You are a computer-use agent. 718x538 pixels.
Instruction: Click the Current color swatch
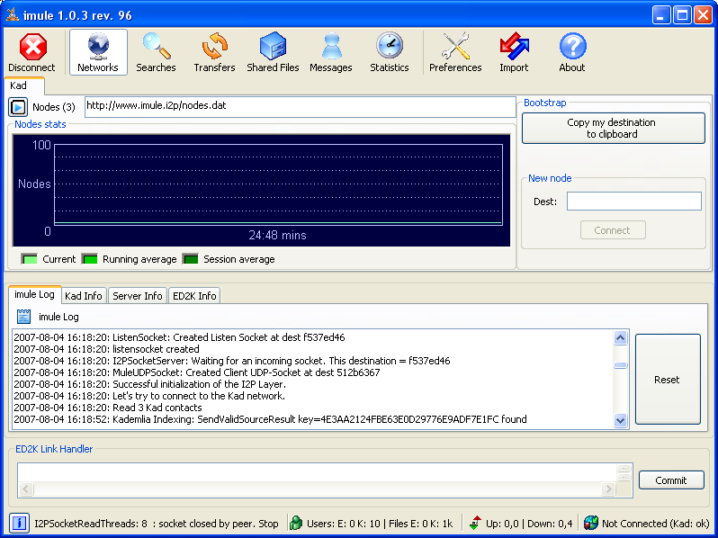point(30,259)
